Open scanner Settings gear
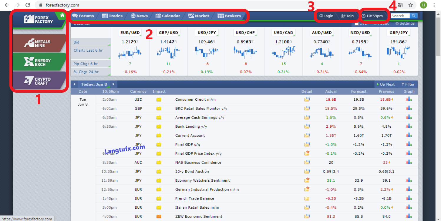 [x=405, y=23]
